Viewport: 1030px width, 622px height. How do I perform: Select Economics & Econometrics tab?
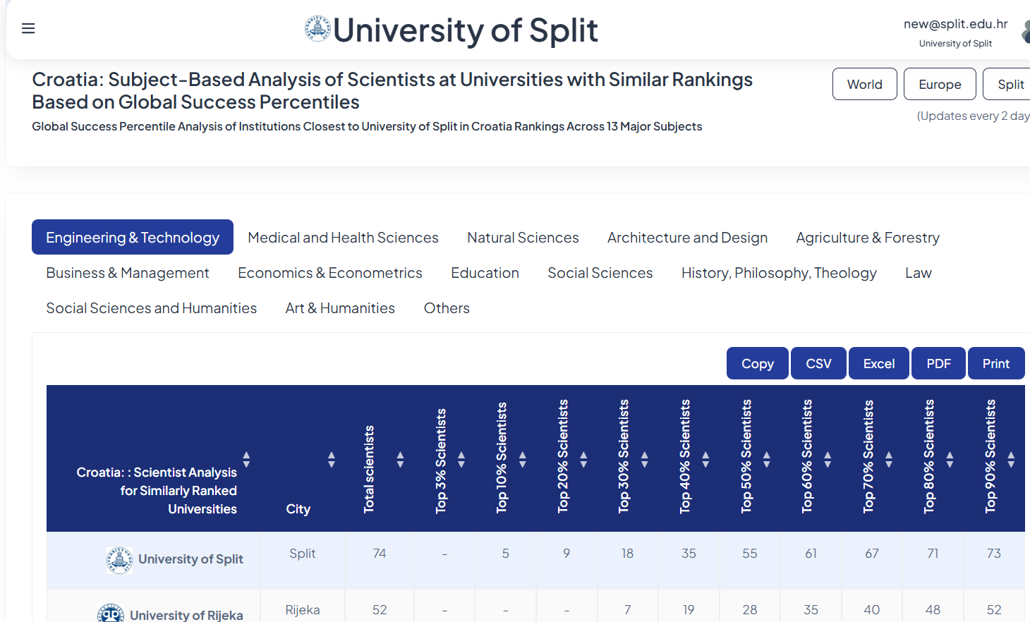click(x=330, y=273)
